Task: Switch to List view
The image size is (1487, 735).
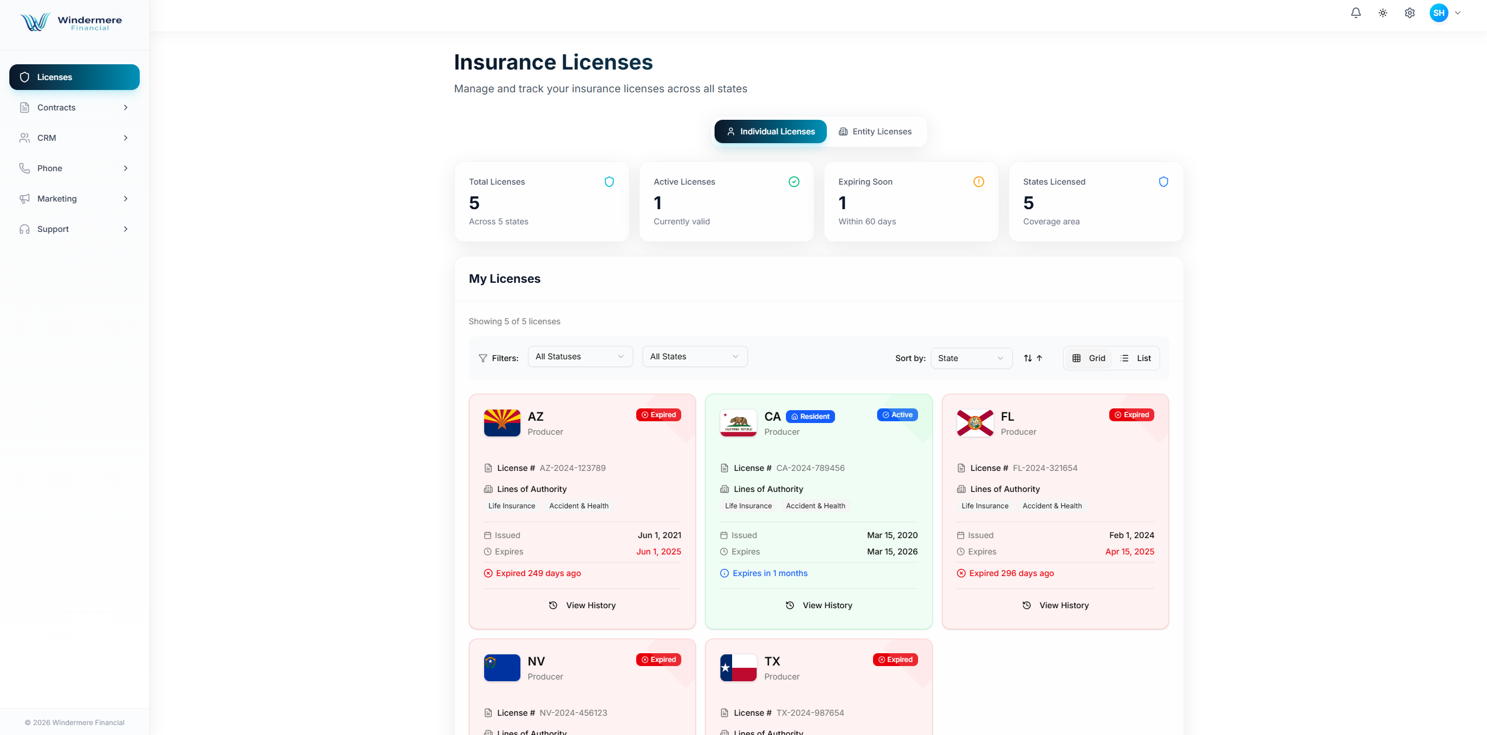Action: [1136, 358]
